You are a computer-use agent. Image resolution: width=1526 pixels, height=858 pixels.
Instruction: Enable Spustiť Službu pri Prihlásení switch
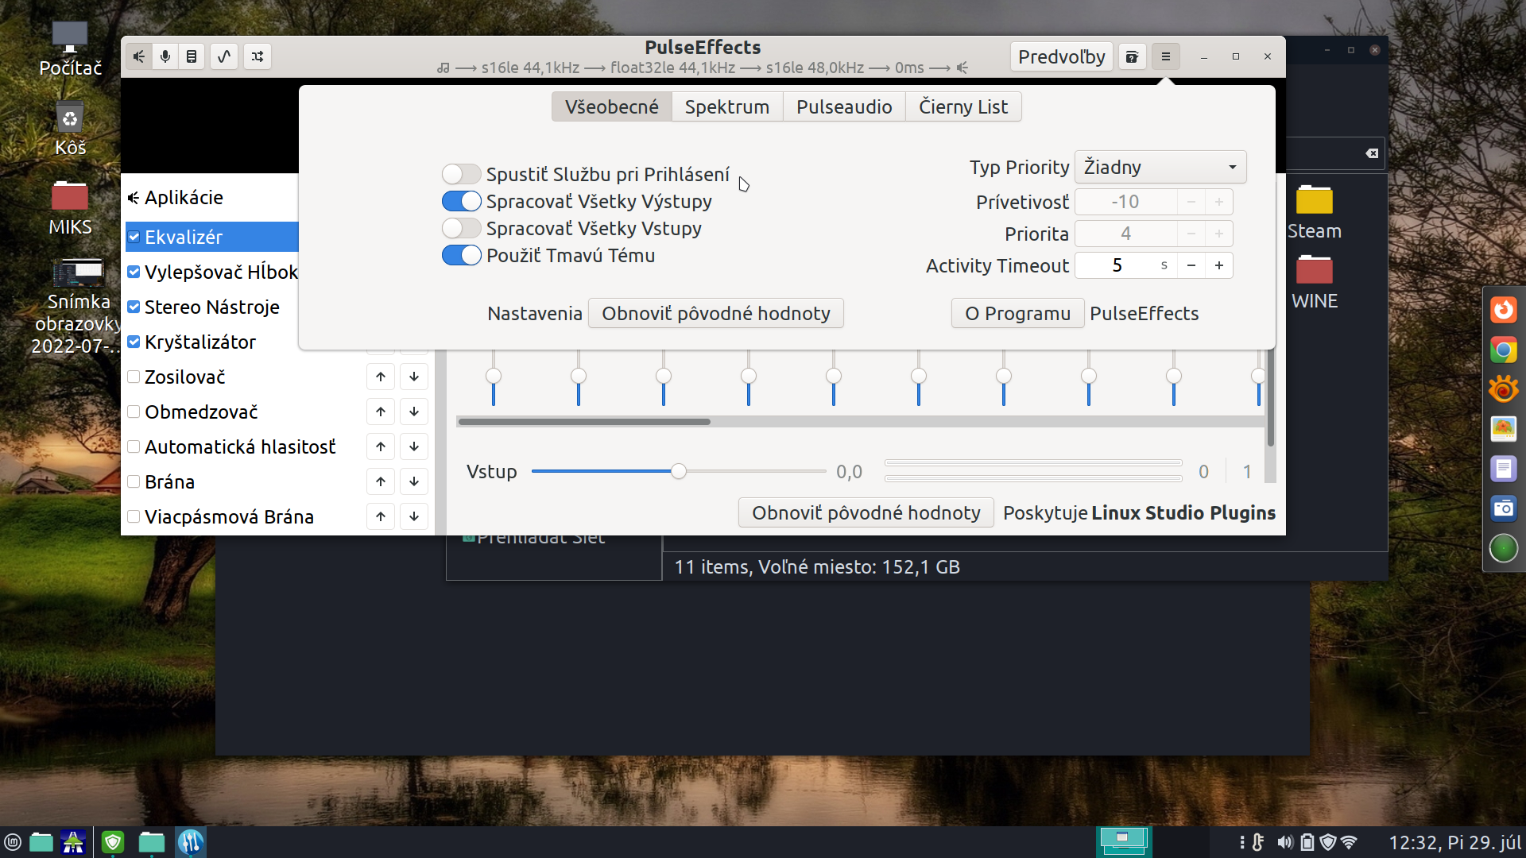pyautogui.click(x=461, y=174)
